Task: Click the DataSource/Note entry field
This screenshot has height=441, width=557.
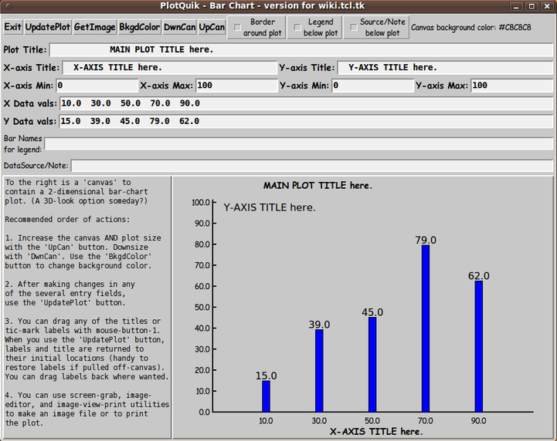Action: (312, 166)
